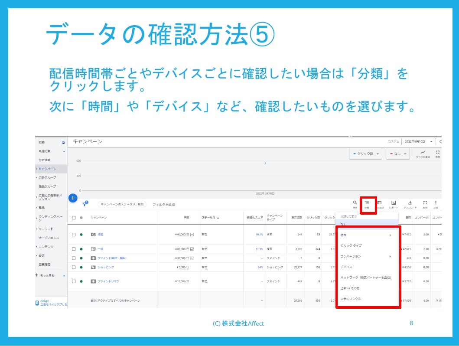Image resolution: width=459 pixels, height=346 pixels.
Task: Expand キーワード in the sidebar
Action: (36, 229)
